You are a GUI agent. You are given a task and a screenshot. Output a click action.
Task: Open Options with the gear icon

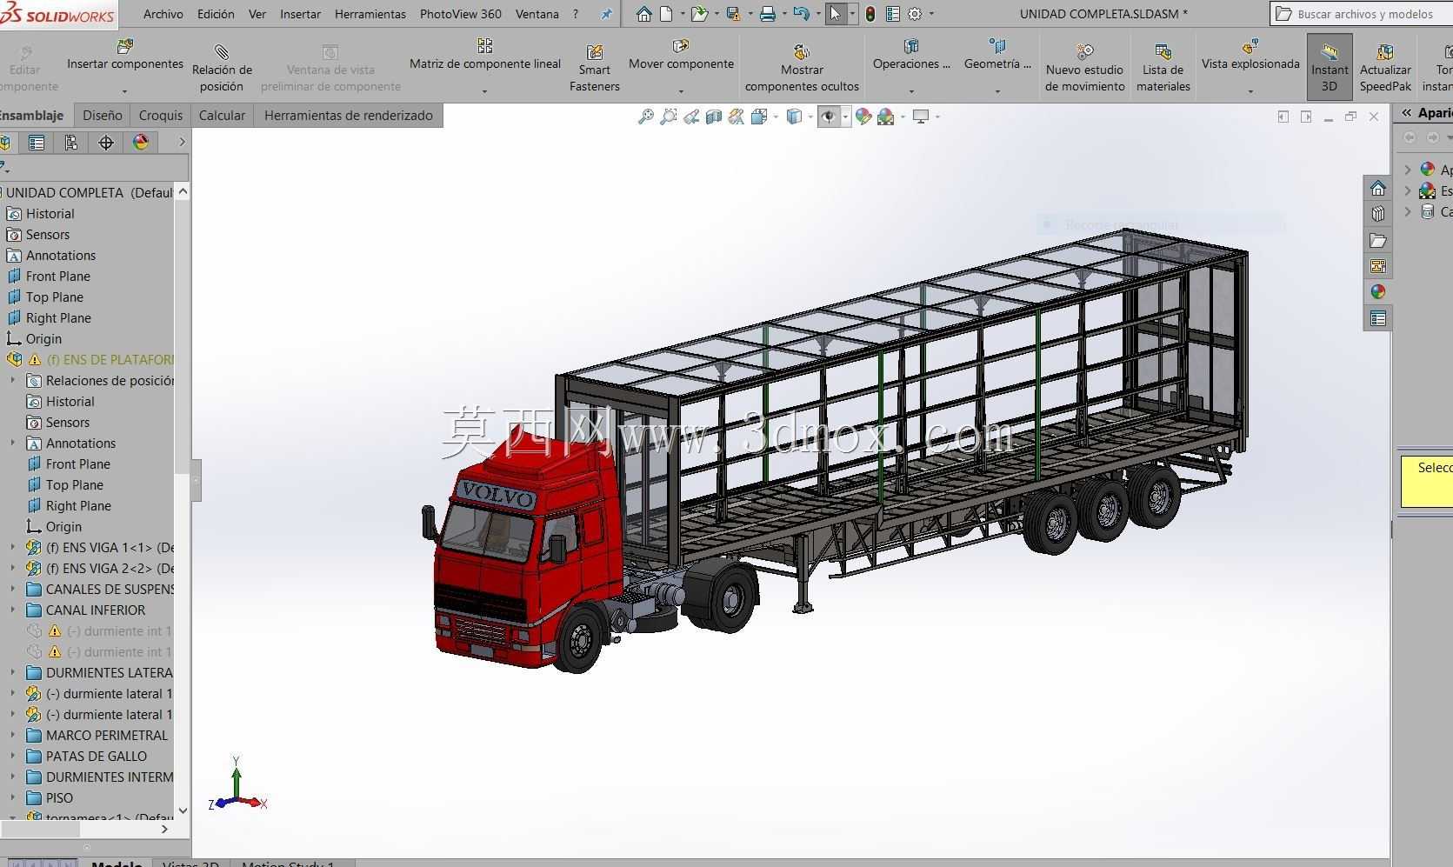pos(915,14)
